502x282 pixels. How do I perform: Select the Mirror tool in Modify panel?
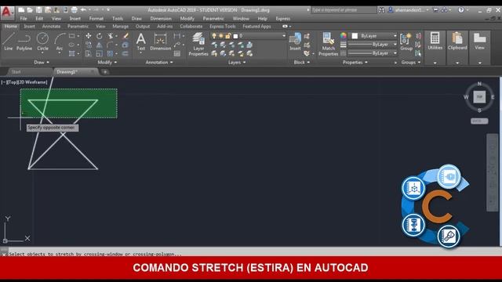click(x=100, y=45)
